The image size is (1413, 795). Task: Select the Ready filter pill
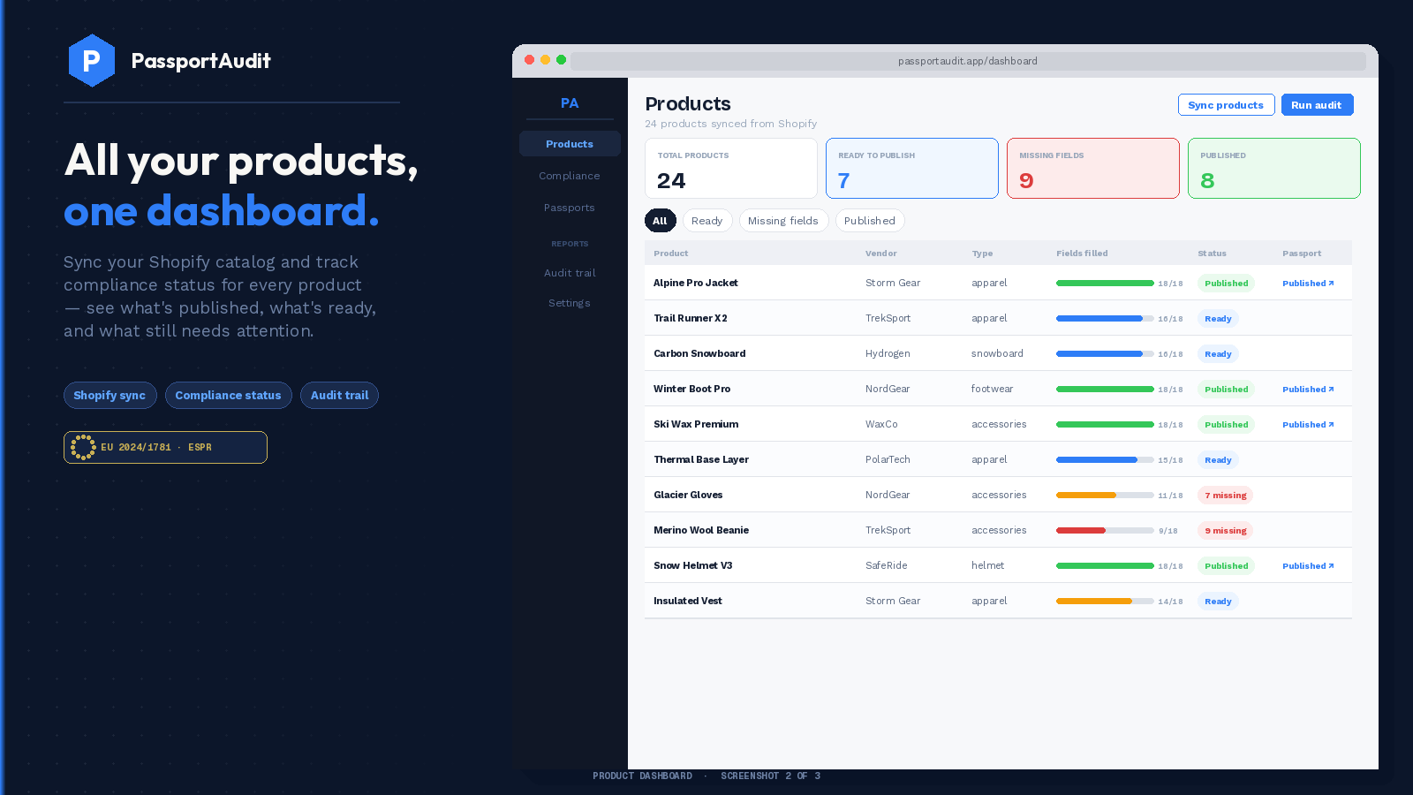(707, 221)
